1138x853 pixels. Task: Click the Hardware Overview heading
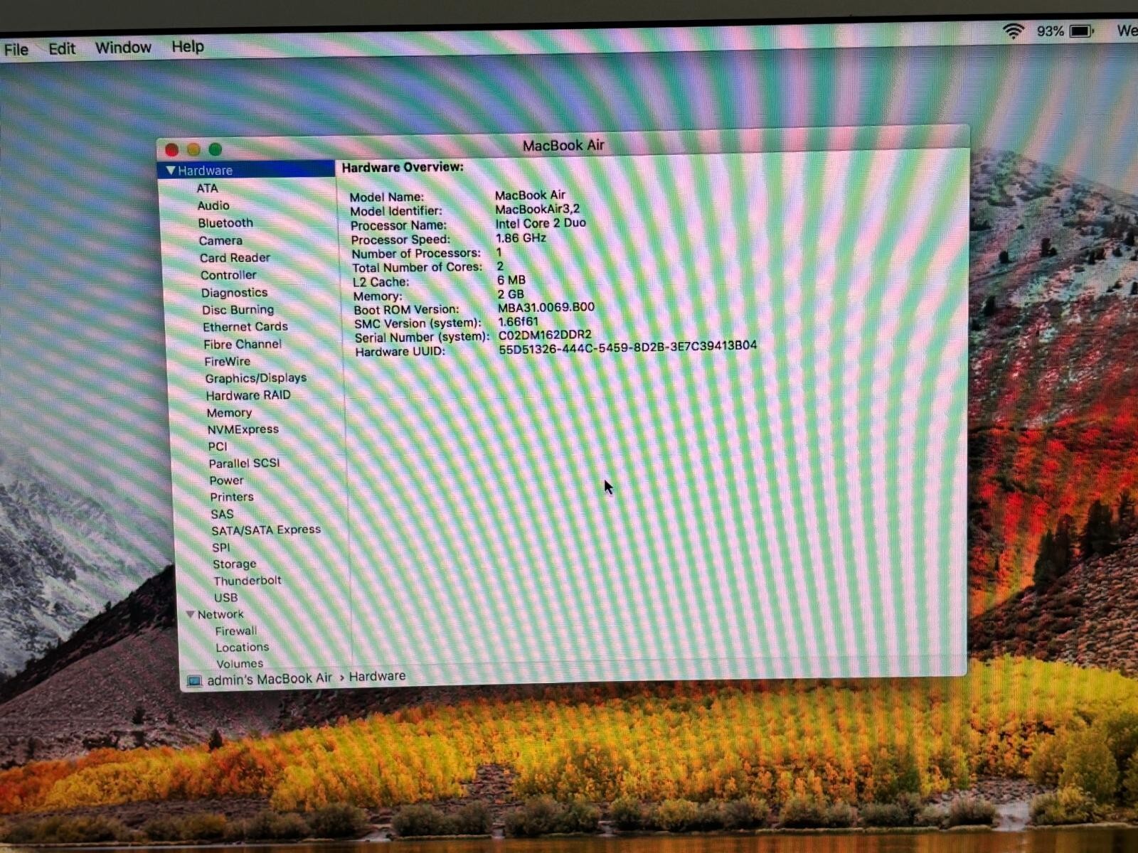click(403, 167)
